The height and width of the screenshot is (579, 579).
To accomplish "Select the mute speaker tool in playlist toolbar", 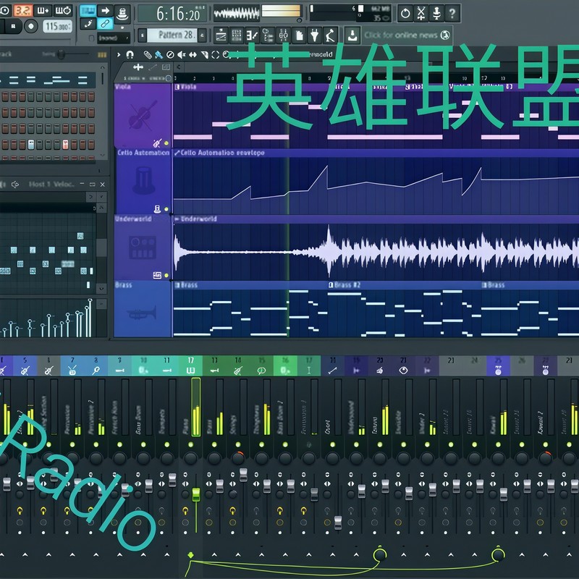I will 182,55.
